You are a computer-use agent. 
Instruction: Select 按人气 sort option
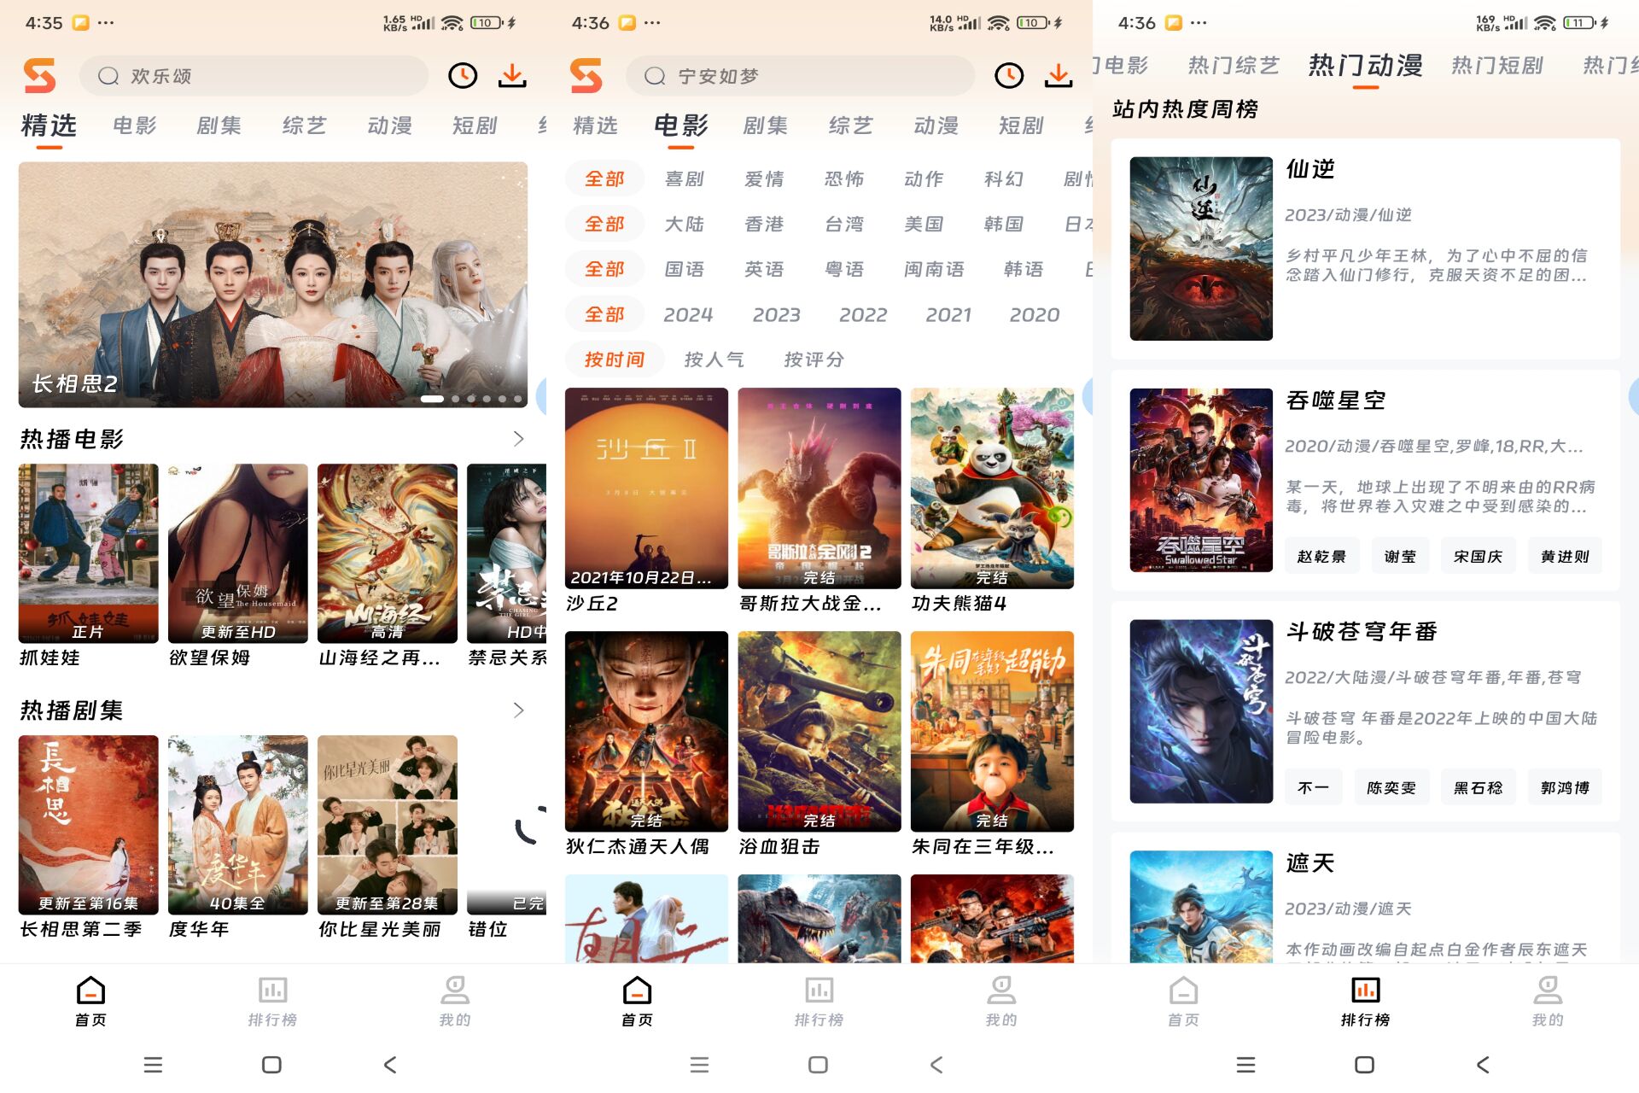714,359
